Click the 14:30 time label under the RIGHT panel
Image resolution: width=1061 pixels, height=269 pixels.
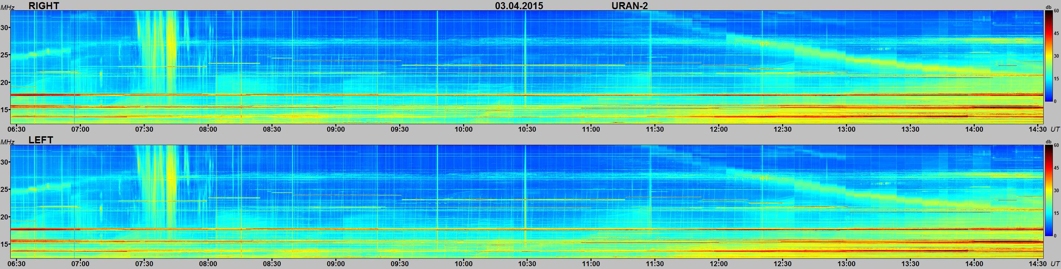point(1038,129)
